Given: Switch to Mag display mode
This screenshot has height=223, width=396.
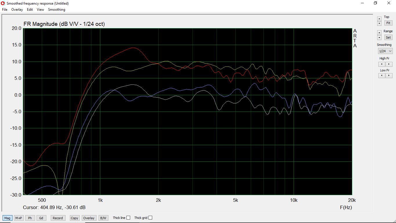Looking at the screenshot, I should click(7, 218).
